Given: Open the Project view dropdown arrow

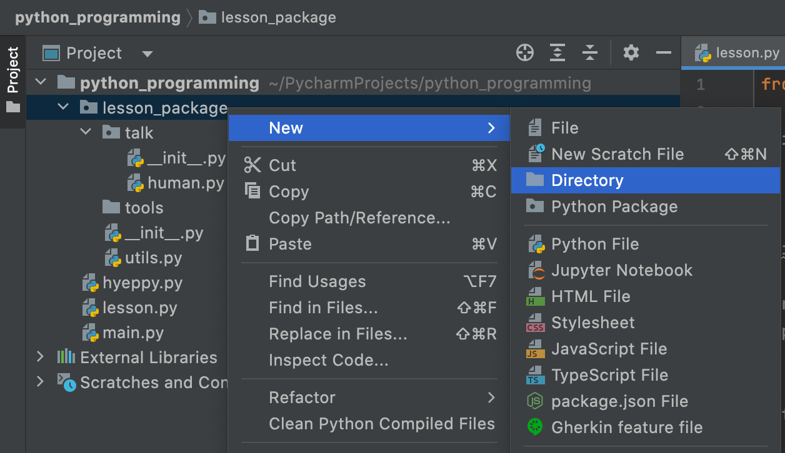Looking at the screenshot, I should [x=147, y=54].
